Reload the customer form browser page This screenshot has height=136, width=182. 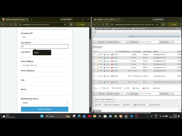pos(11,24)
